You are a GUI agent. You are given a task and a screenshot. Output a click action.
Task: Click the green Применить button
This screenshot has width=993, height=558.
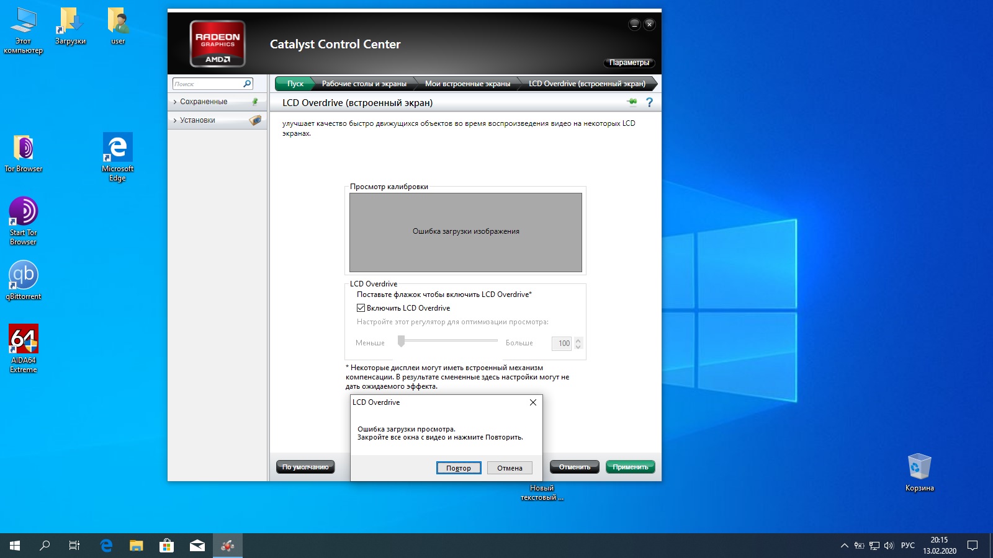pyautogui.click(x=631, y=467)
